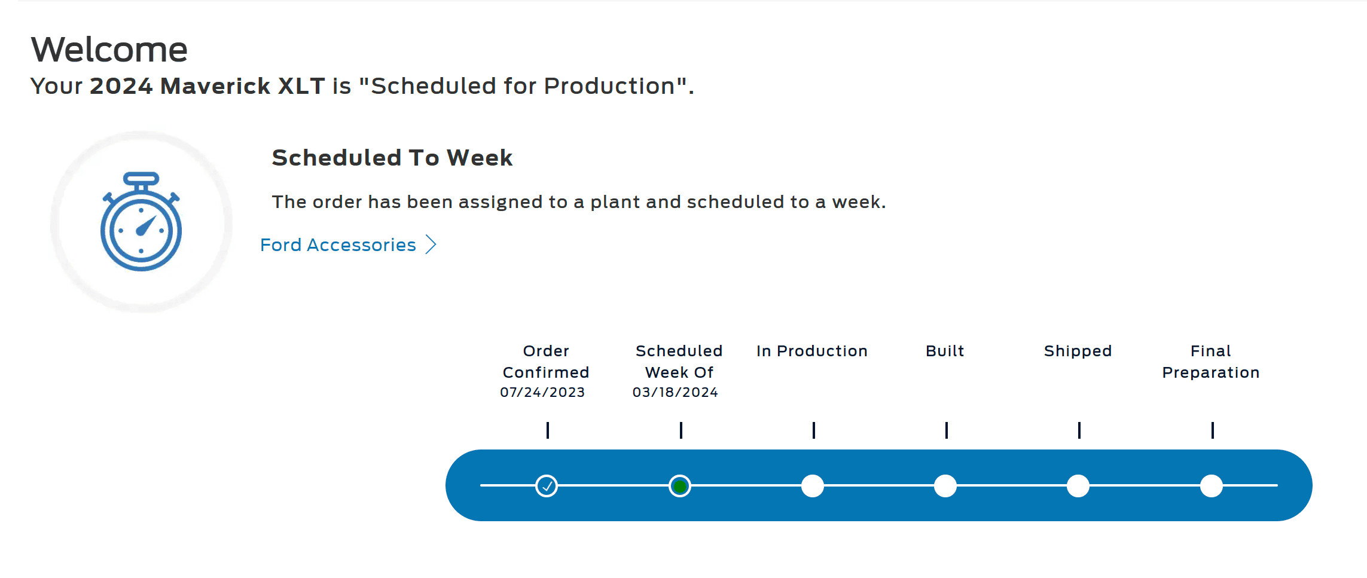Click the Scheduled To Week heading
The width and height of the screenshot is (1367, 578).
point(392,158)
